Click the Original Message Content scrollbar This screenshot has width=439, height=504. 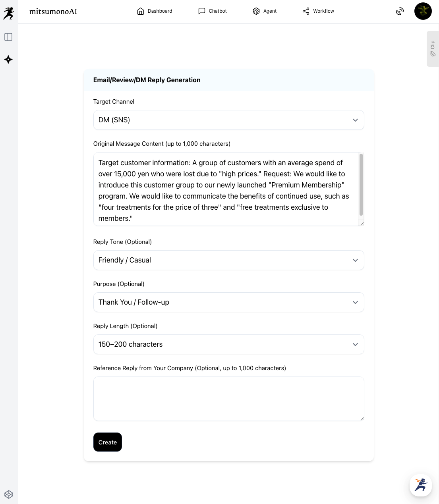tap(361, 185)
